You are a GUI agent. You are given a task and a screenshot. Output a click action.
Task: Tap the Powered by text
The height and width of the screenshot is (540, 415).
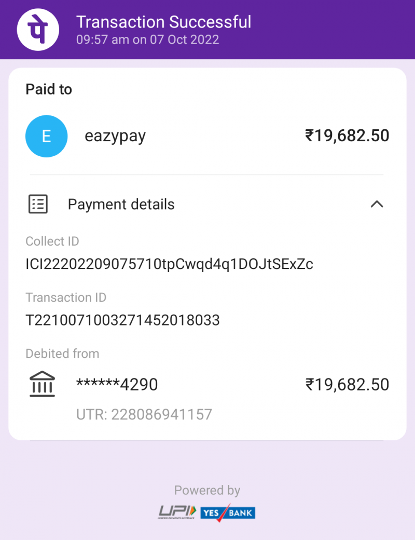[x=207, y=490]
